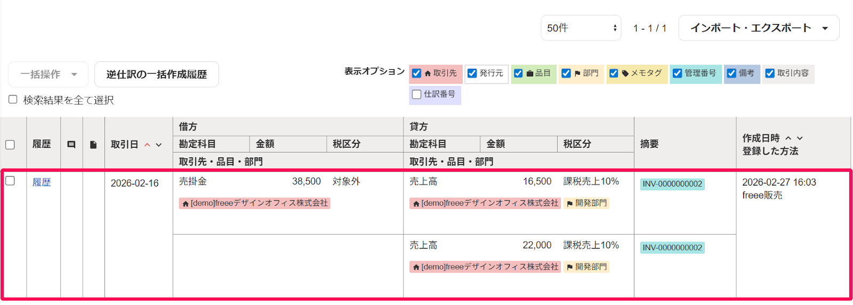
Task: Click the 22,000 credit amount
Action: (537, 245)
